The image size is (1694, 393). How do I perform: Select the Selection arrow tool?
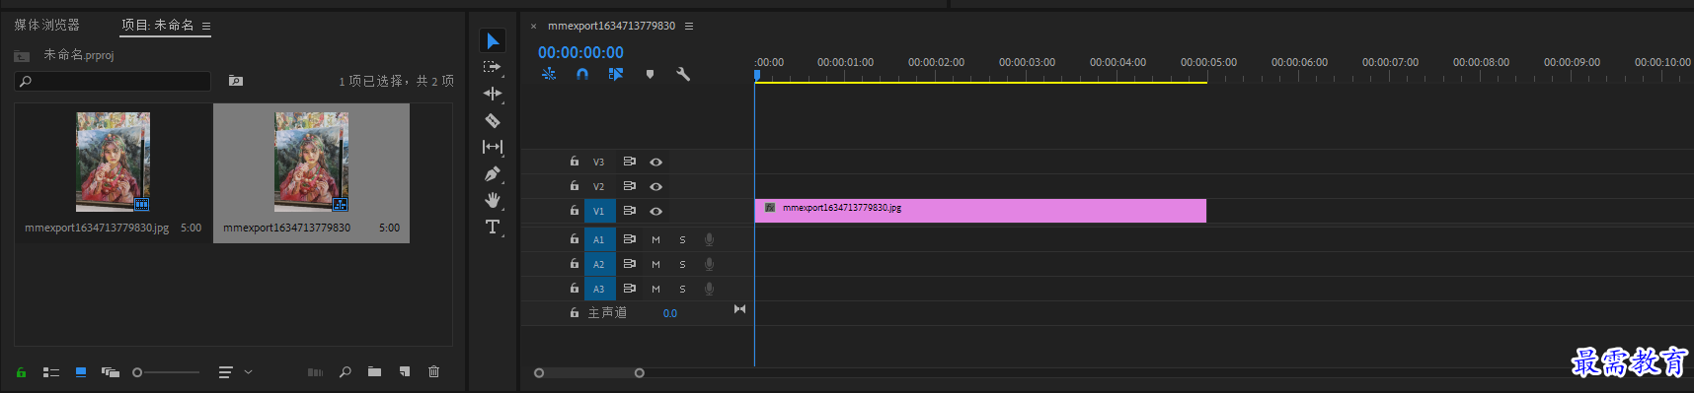coord(493,40)
